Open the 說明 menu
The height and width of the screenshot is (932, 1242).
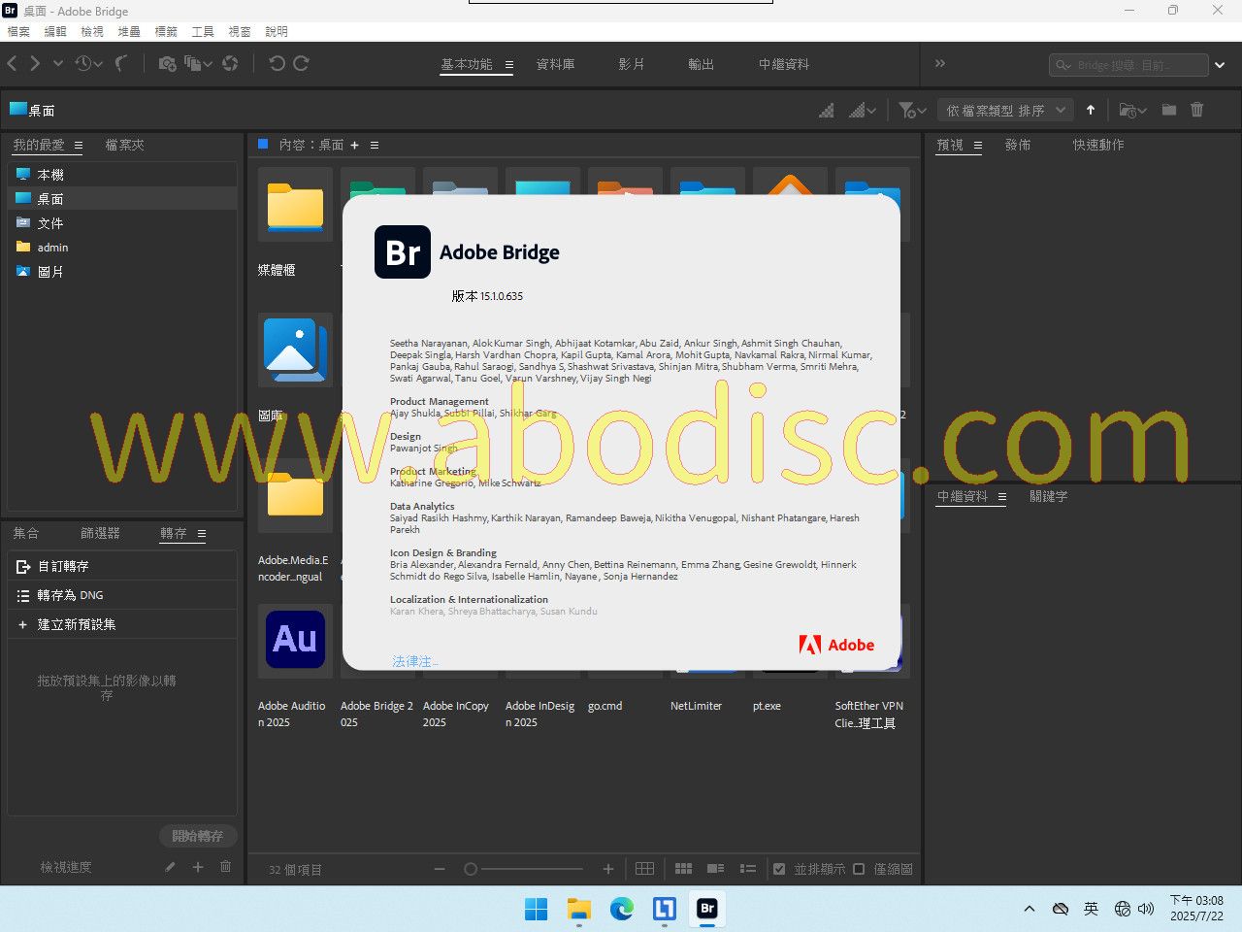(x=277, y=31)
